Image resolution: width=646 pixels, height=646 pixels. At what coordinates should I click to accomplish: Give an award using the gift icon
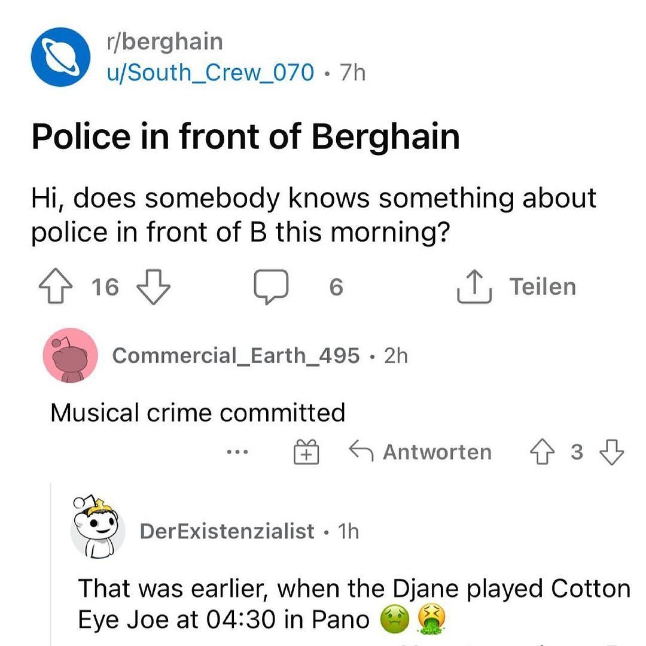tap(306, 452)
